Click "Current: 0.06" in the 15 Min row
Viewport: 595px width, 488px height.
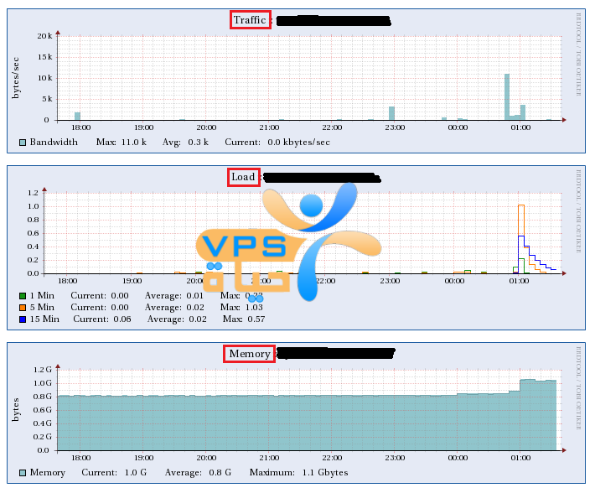pyautogui.click(x=102, y=319)
